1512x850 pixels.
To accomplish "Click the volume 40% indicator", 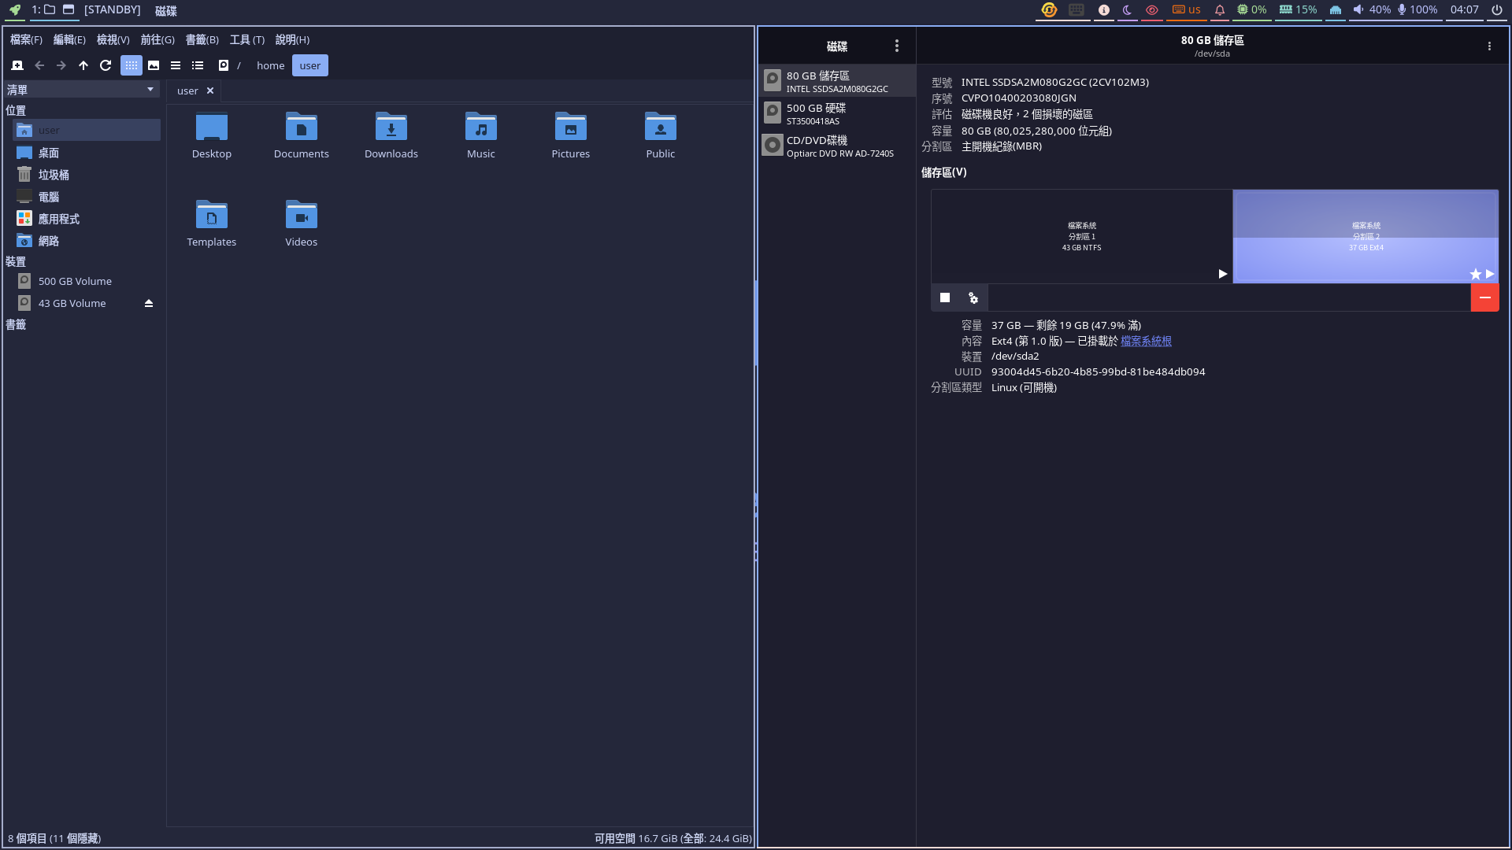I will pos(1371,10).
